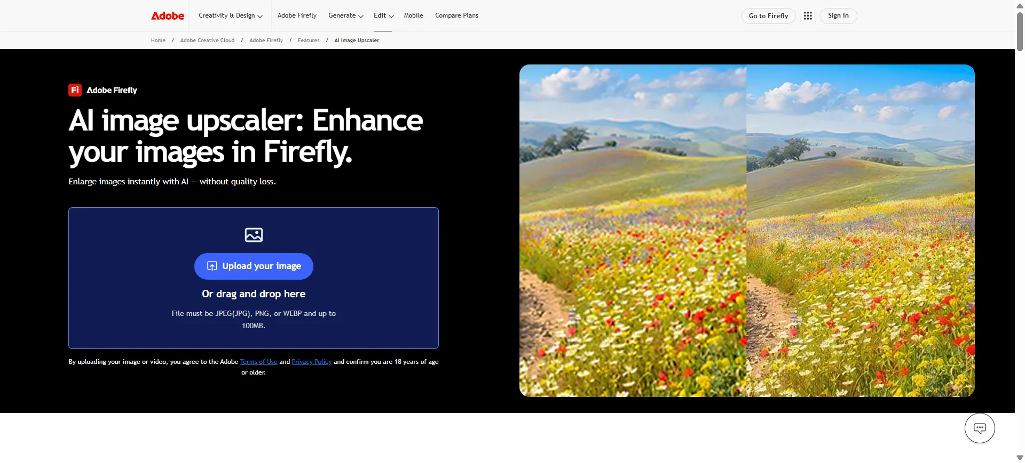
Task: Open Compare Plans nav item
Action: pyautogui.click(x=456, y=15)
